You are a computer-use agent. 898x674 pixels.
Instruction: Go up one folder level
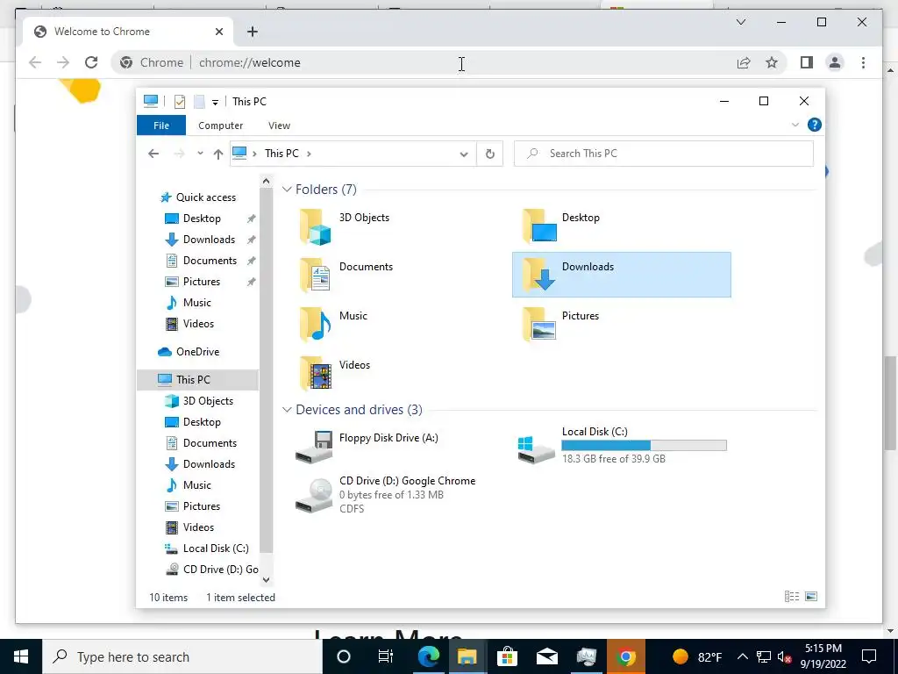[x=217, y=154]
